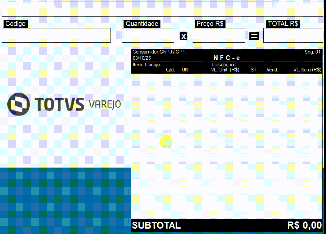Click the Descrição column header
The image size is (326, 234).
(x=223, y=65)
